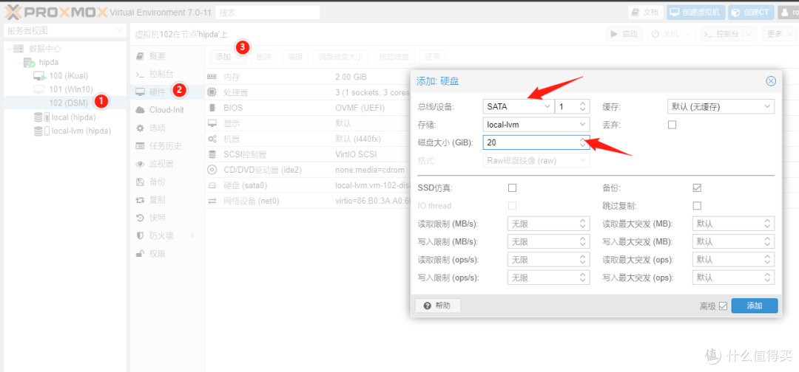Click the 读取限制 (ops/s) field
This screenshot has height=372, width=799.
pyautogui.click(x=549, y=260)
